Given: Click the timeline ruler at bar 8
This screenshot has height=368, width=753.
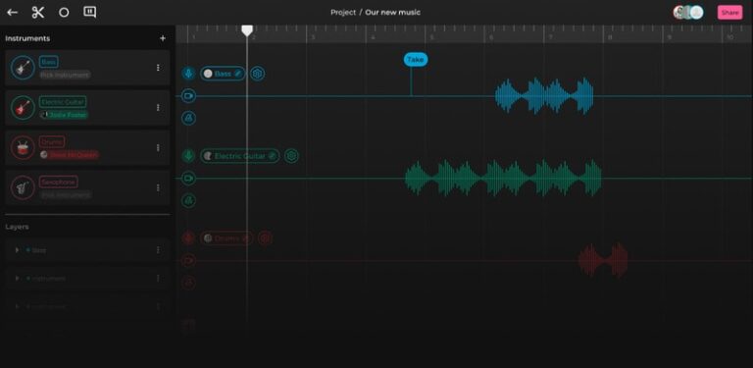Looking at the screenshot, I should (610, 36).
